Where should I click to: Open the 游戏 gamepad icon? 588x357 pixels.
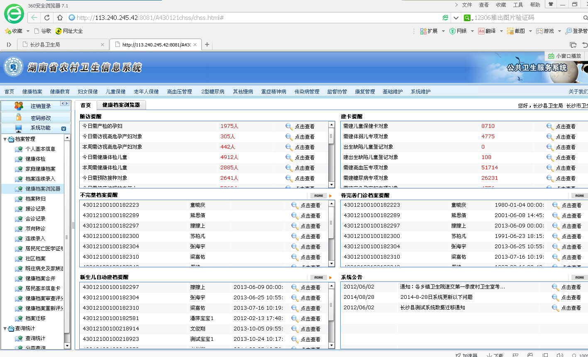pyautogui.click(x=539, y=31)
